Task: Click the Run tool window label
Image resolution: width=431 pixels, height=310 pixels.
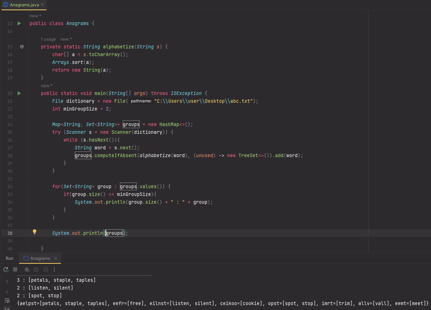Action: pyautogui.click(x=10, y=258)
